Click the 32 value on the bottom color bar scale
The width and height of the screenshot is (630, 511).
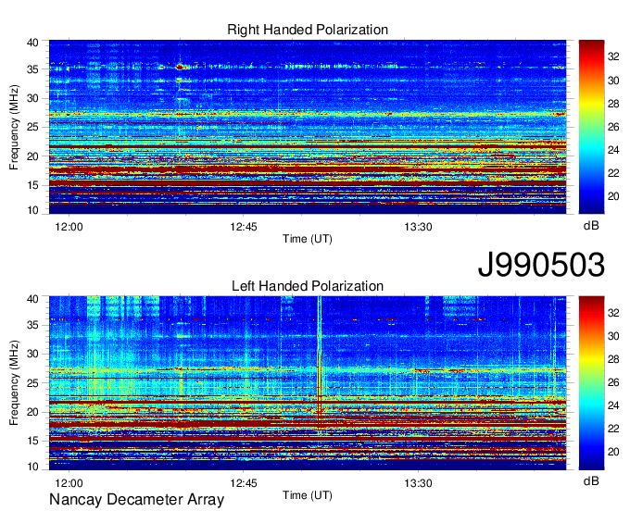(x=613, y=313)
